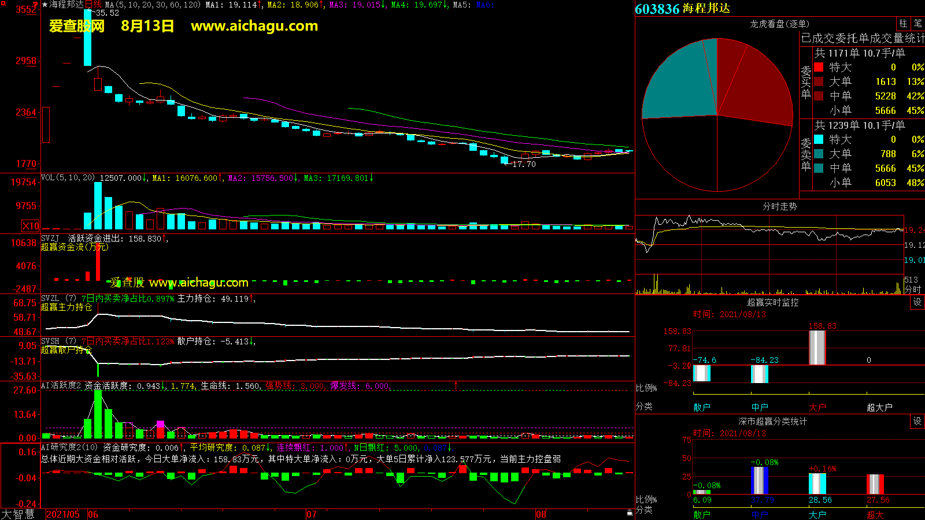Click the star icon before 海程邦达
Screen dimensions: 925x520
pyautogui.click(x=45, y=5)
